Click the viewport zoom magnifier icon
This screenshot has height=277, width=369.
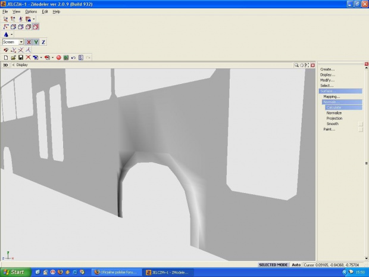(x=296, y=64)
